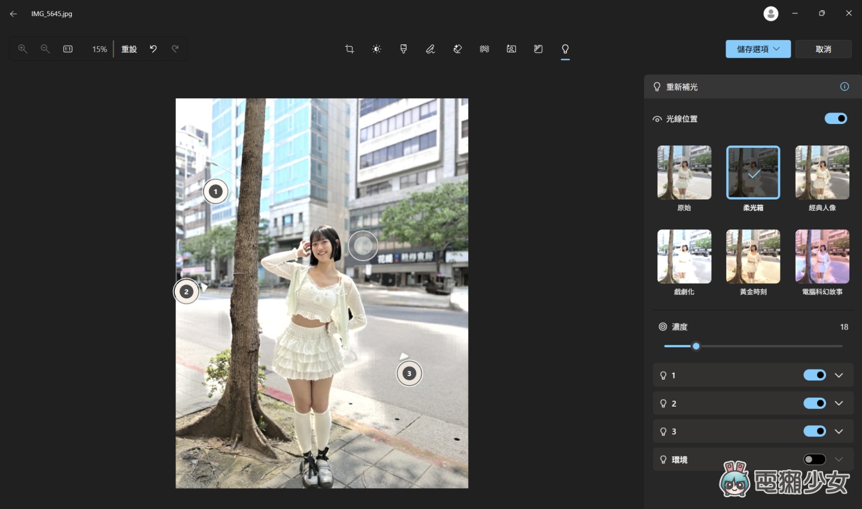Click the IMG_5645.jpg file name
Viewport: 862px width, 509px height.
pos(51,14)
